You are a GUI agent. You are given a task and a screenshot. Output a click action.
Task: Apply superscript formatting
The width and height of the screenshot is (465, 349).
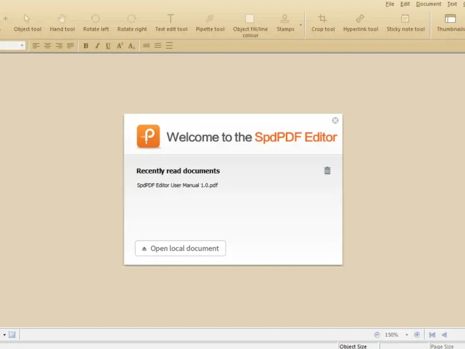(120, 46)
